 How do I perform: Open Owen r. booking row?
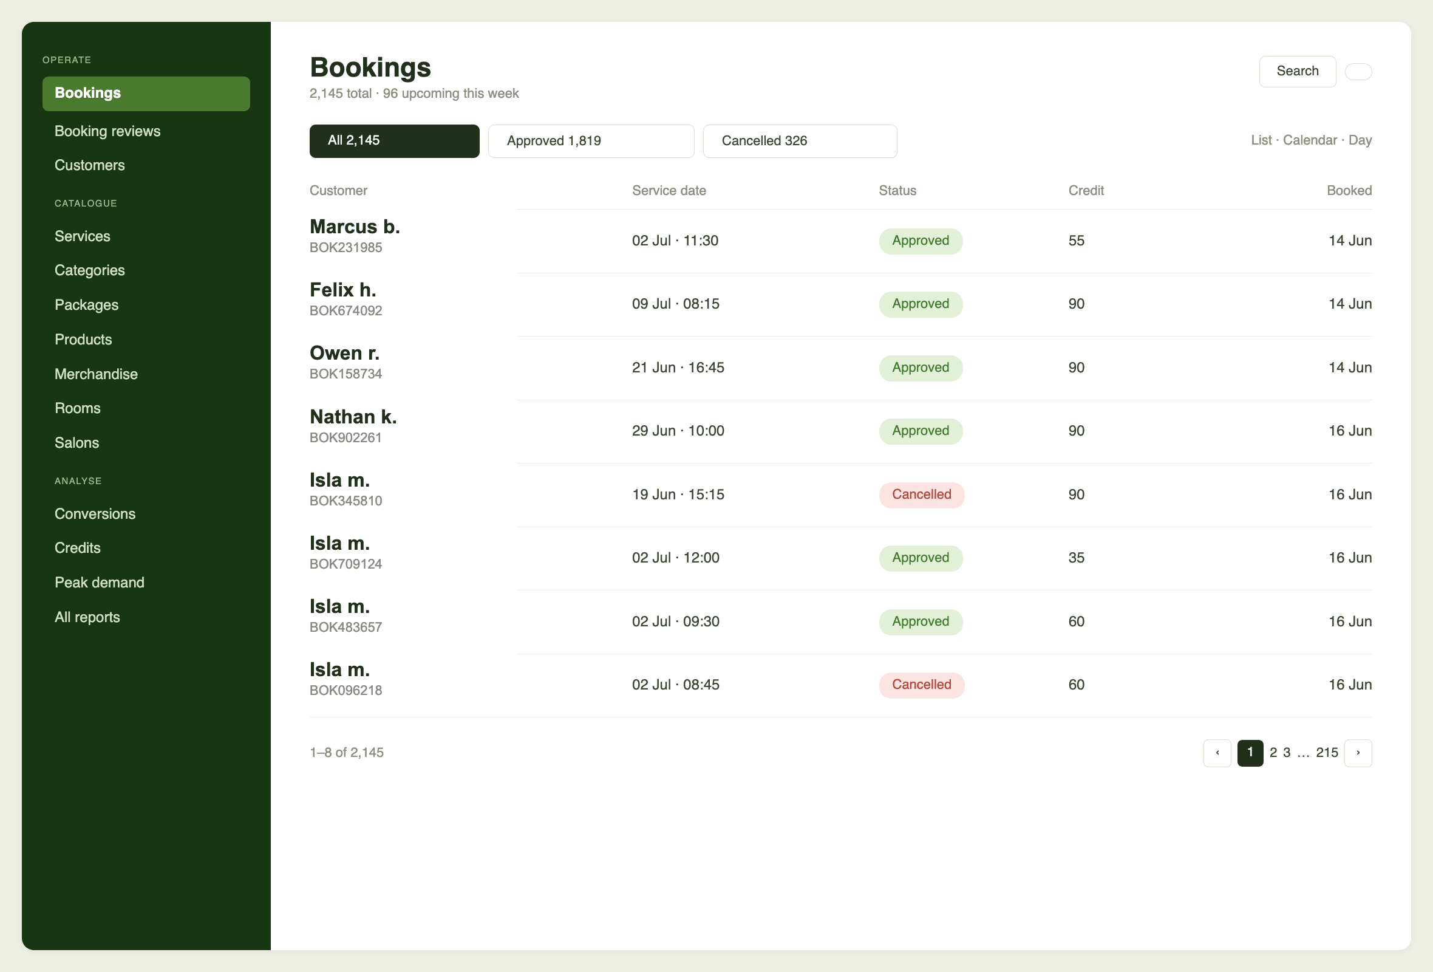tap(840, 368)
